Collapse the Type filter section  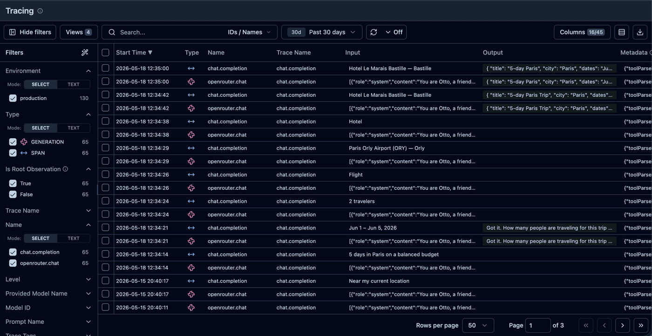[x=88, y=114]
